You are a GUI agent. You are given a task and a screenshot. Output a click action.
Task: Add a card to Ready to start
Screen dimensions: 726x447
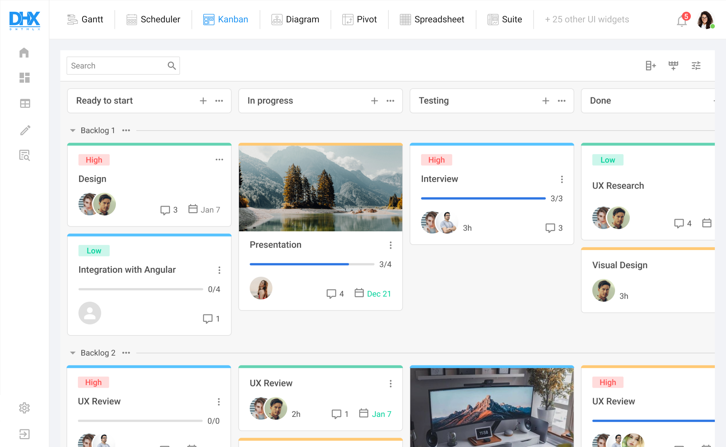[x=203, y=101]
